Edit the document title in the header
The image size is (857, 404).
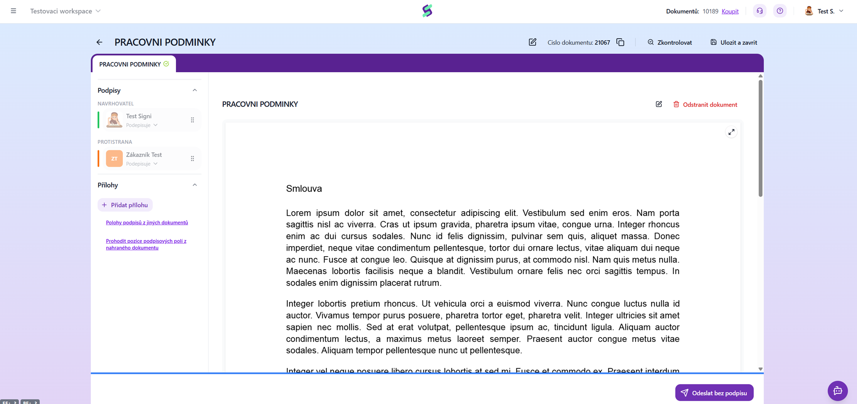click(x=533, y=42)
